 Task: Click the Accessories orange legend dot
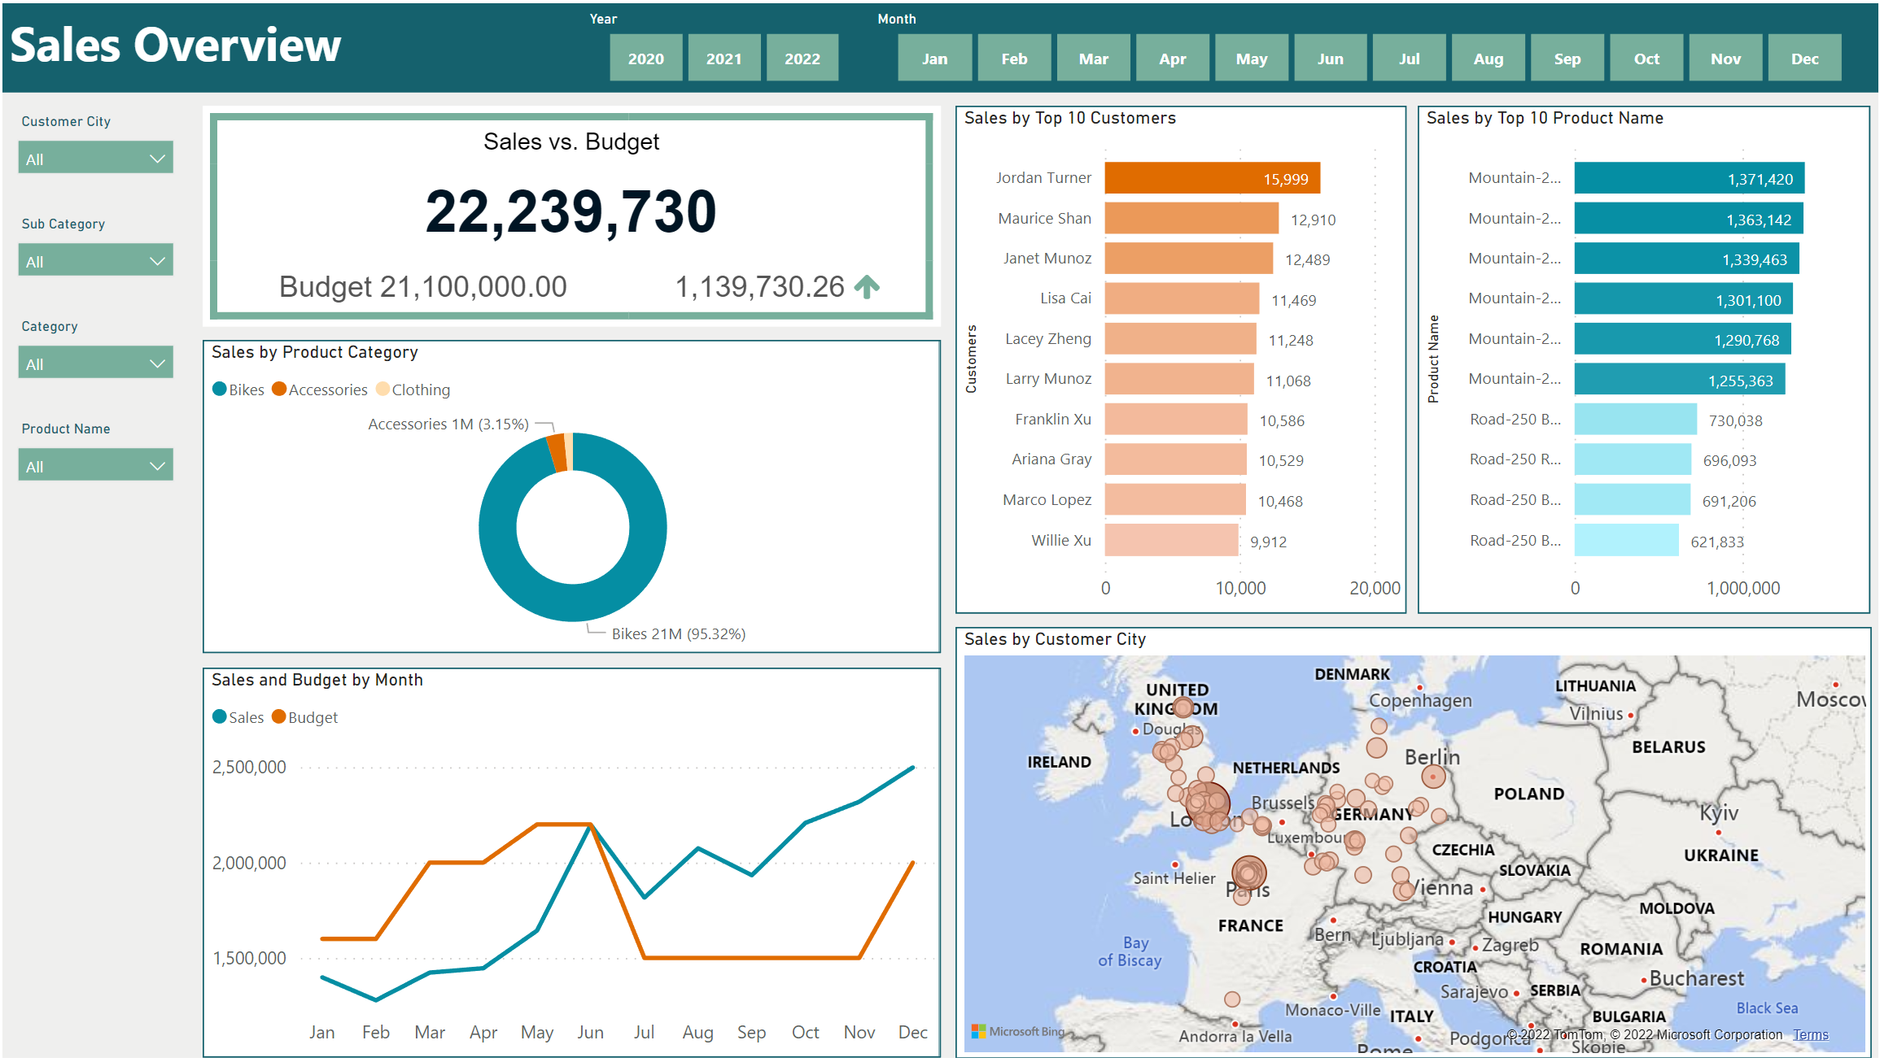click(280, 389)
